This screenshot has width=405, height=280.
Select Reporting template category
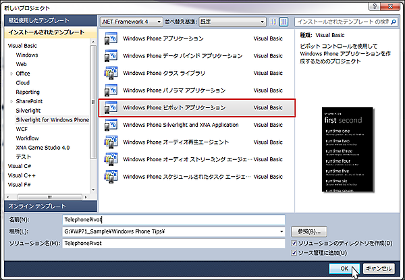(x=28, y=92)
